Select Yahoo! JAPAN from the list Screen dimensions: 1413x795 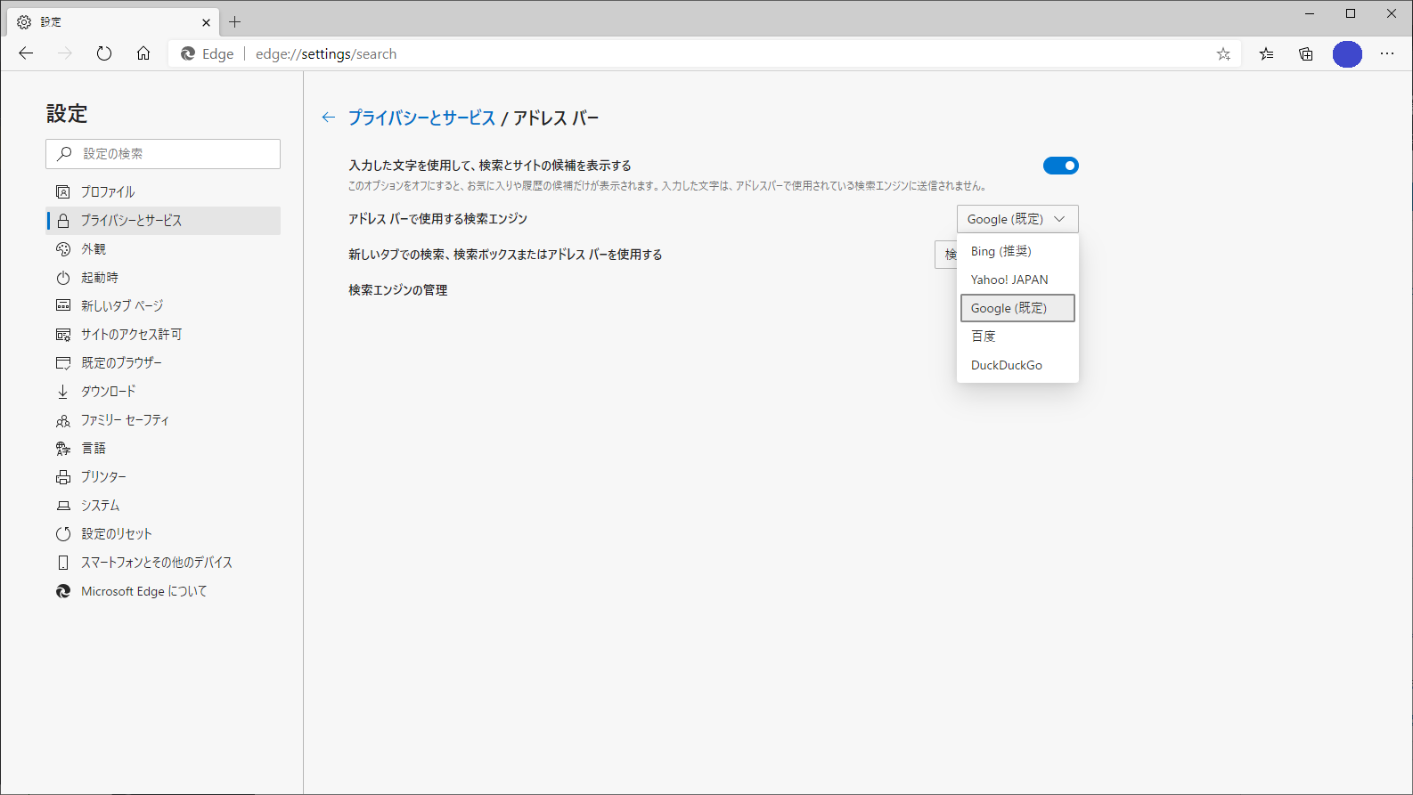coord(1017,280)
